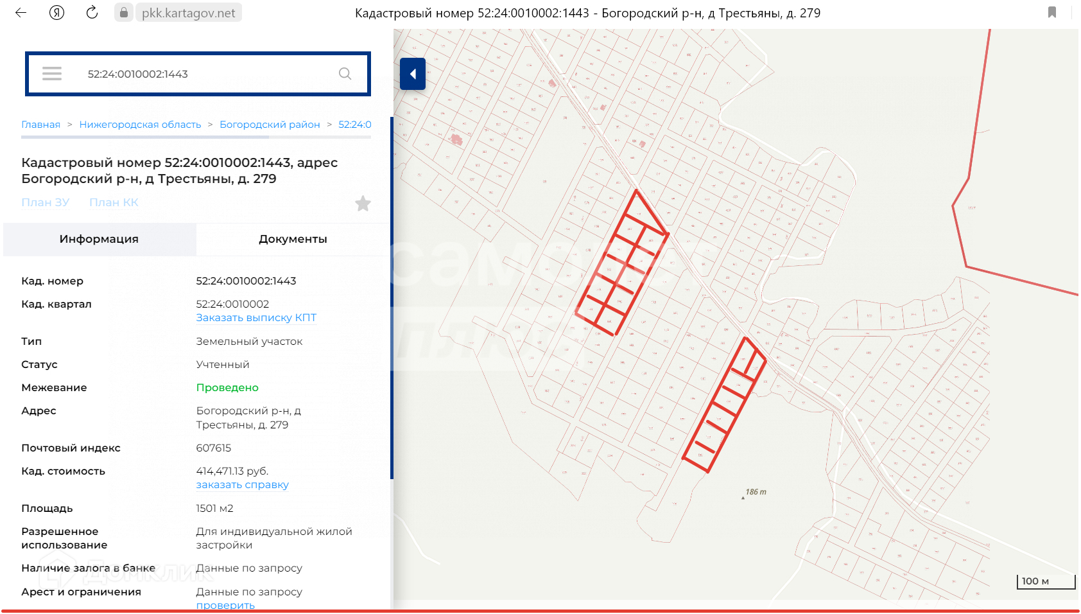Open the Yandex home icon
1081x614 pixels.
coord(56,13)
